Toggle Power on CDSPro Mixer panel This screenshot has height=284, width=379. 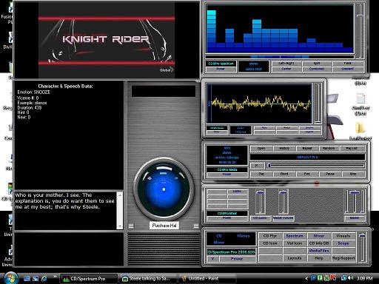227,218
